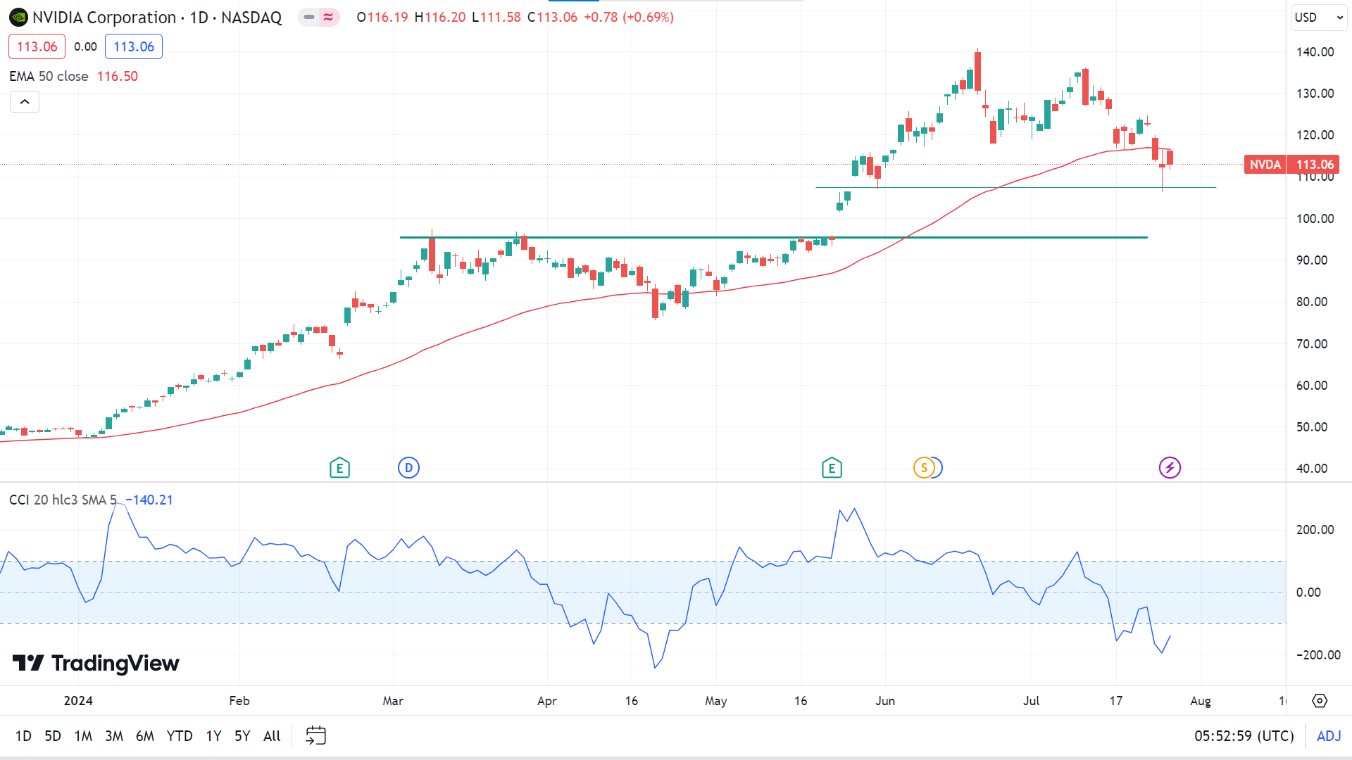
Task: Click the −200.00 CCI axis label
Action: [1318, 655]
